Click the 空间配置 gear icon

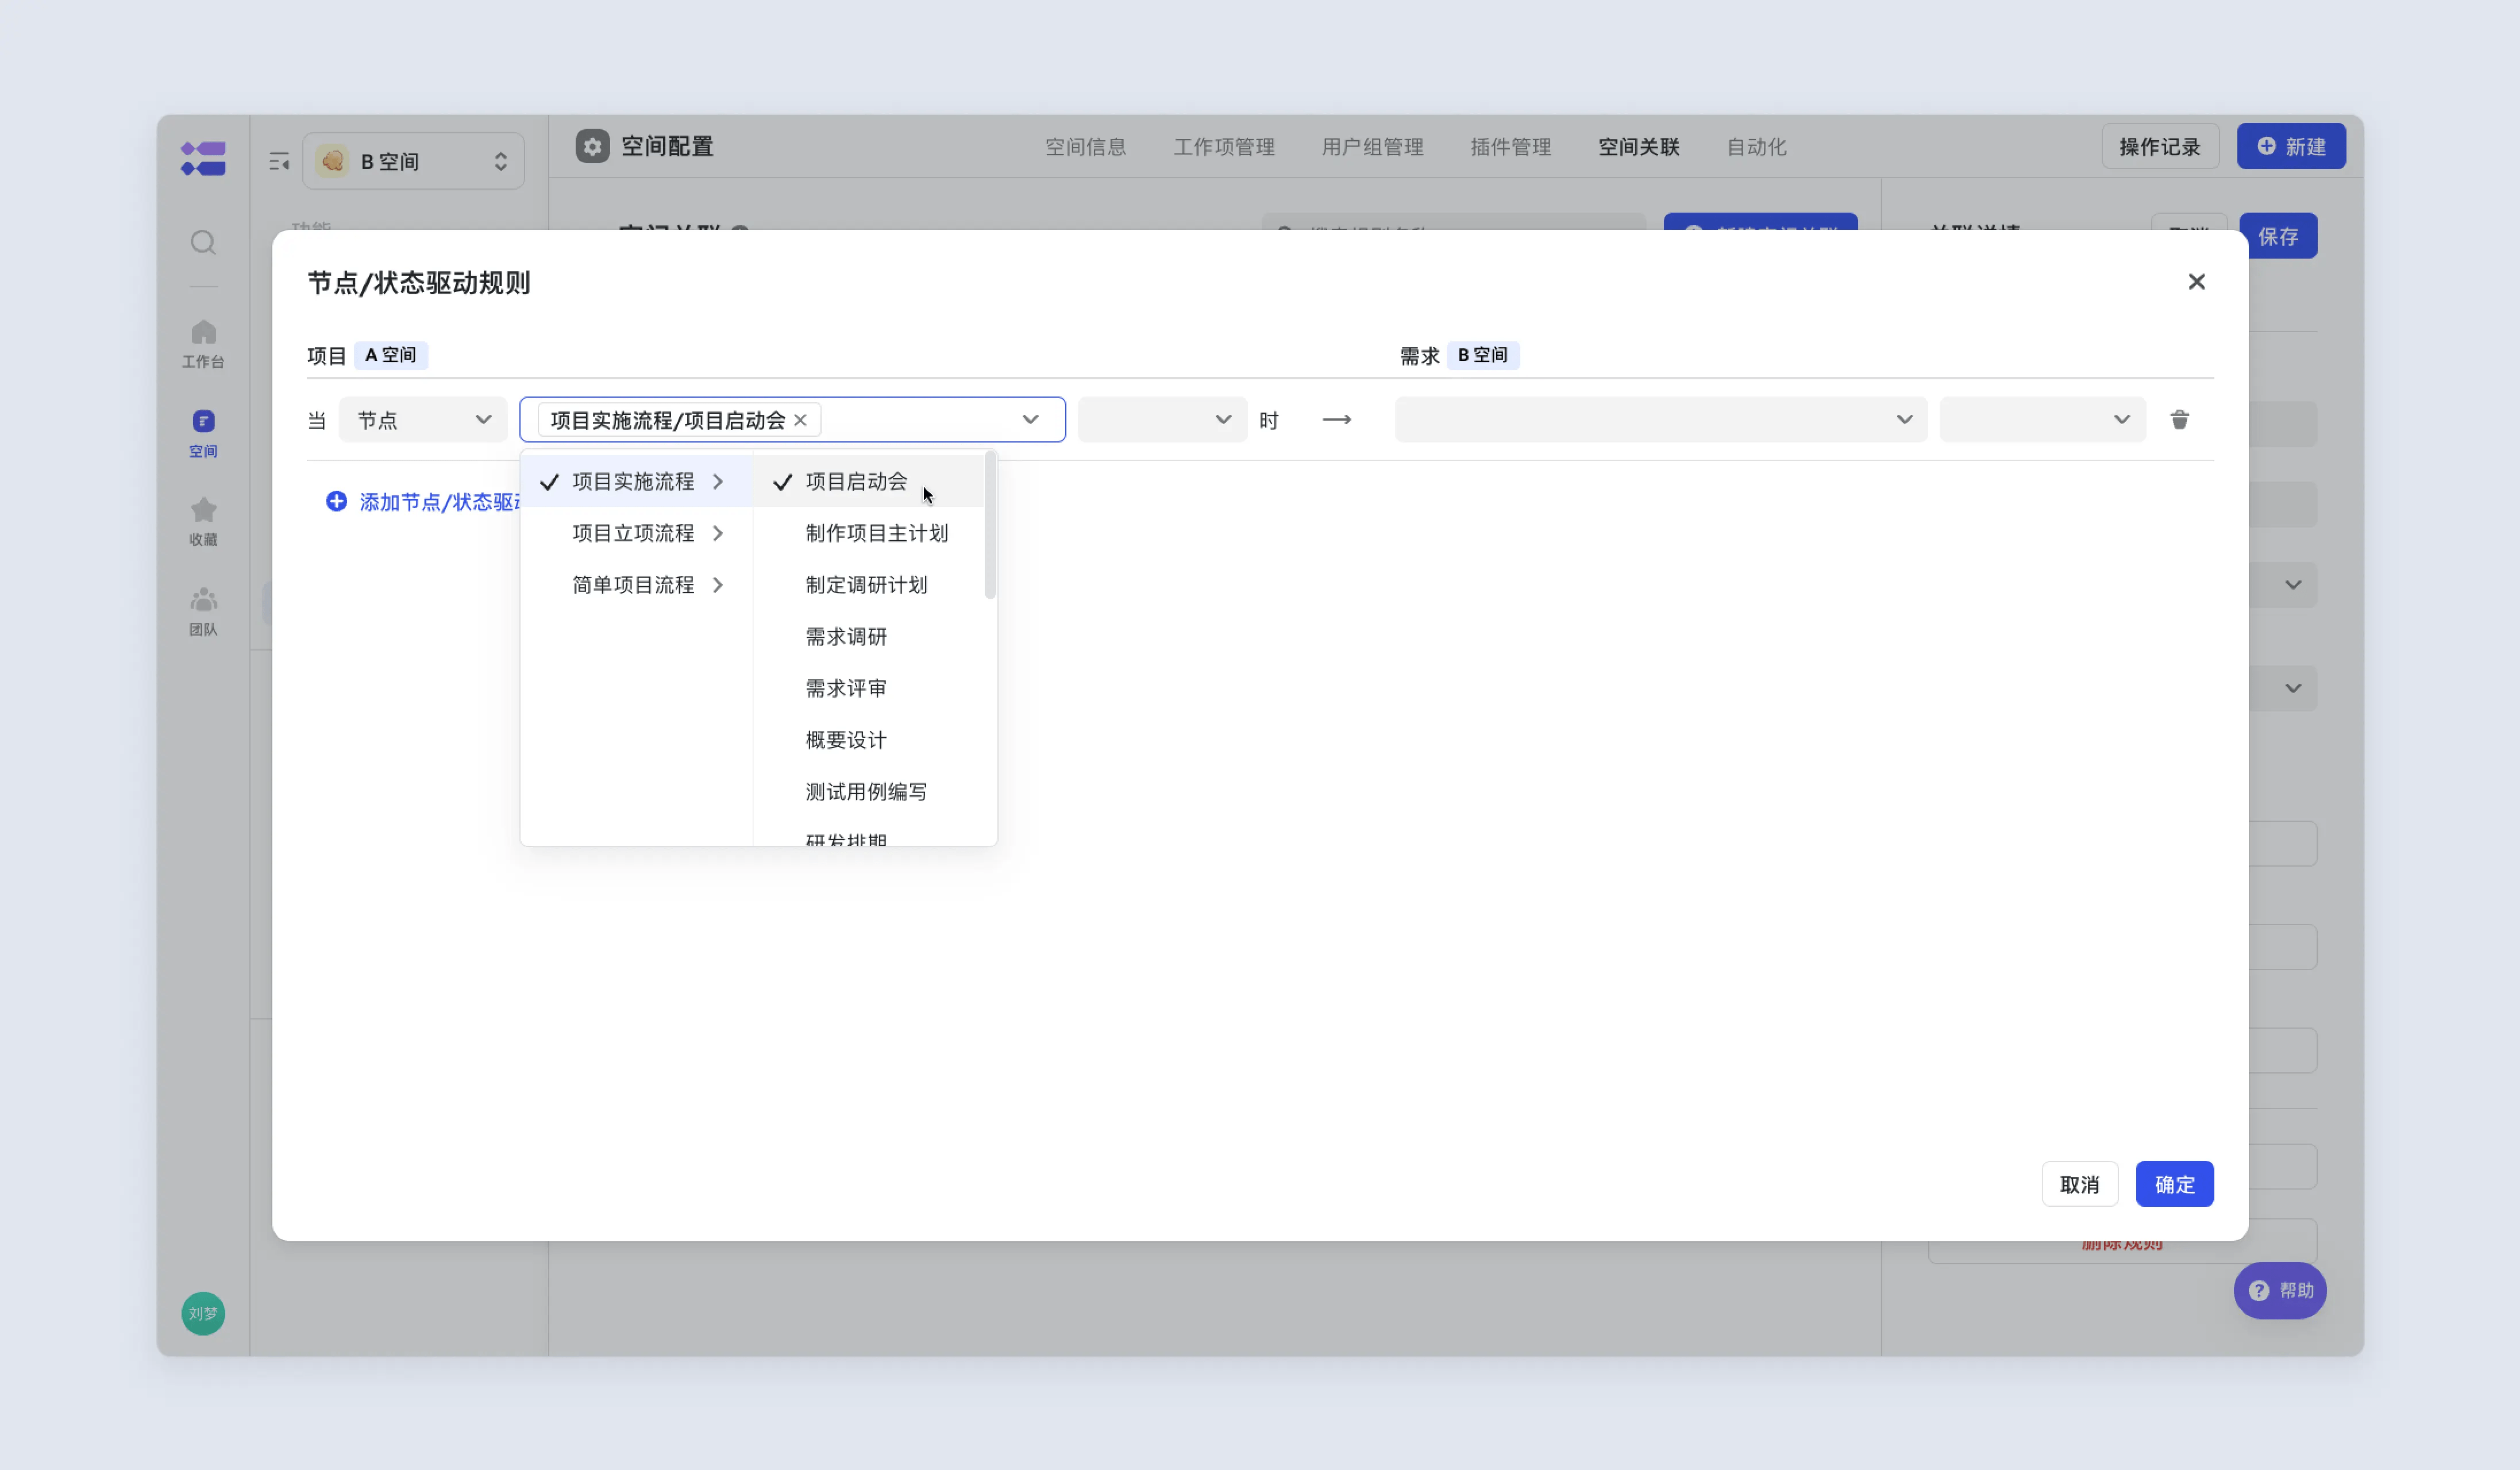click(592, 146)
